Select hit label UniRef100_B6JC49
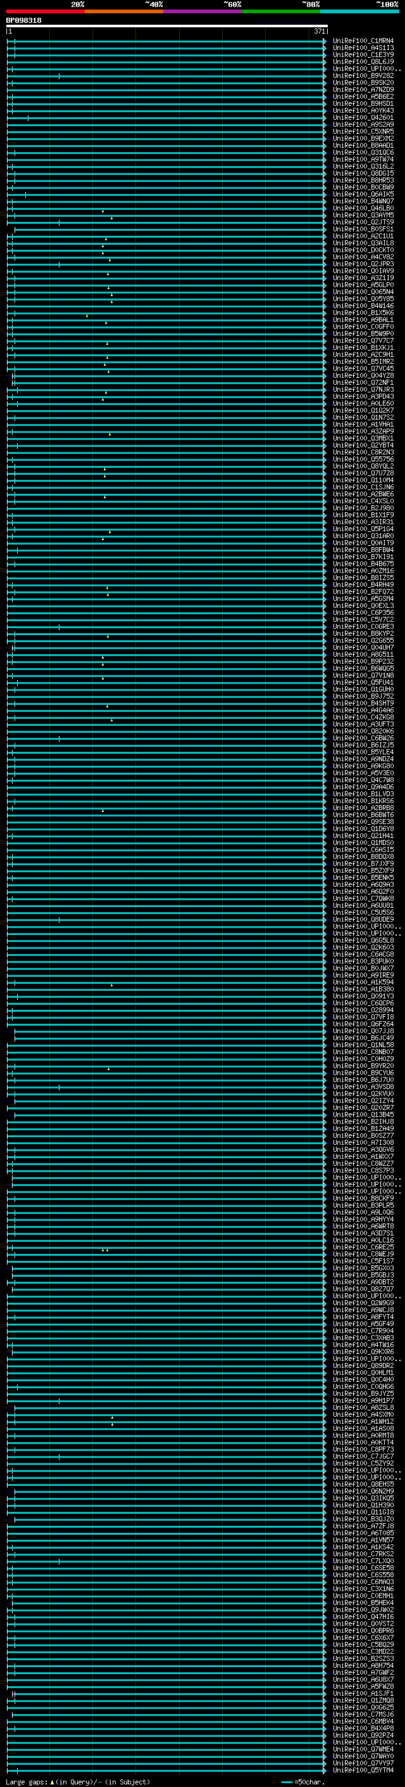This screenshot has height=1787, width=405. (363, 1038)
